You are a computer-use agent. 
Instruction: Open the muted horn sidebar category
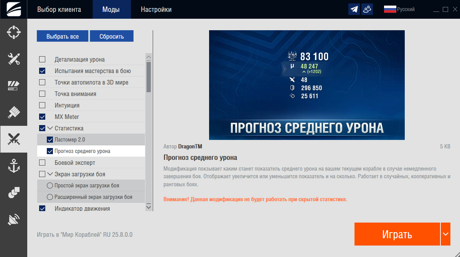coord(13,220)
